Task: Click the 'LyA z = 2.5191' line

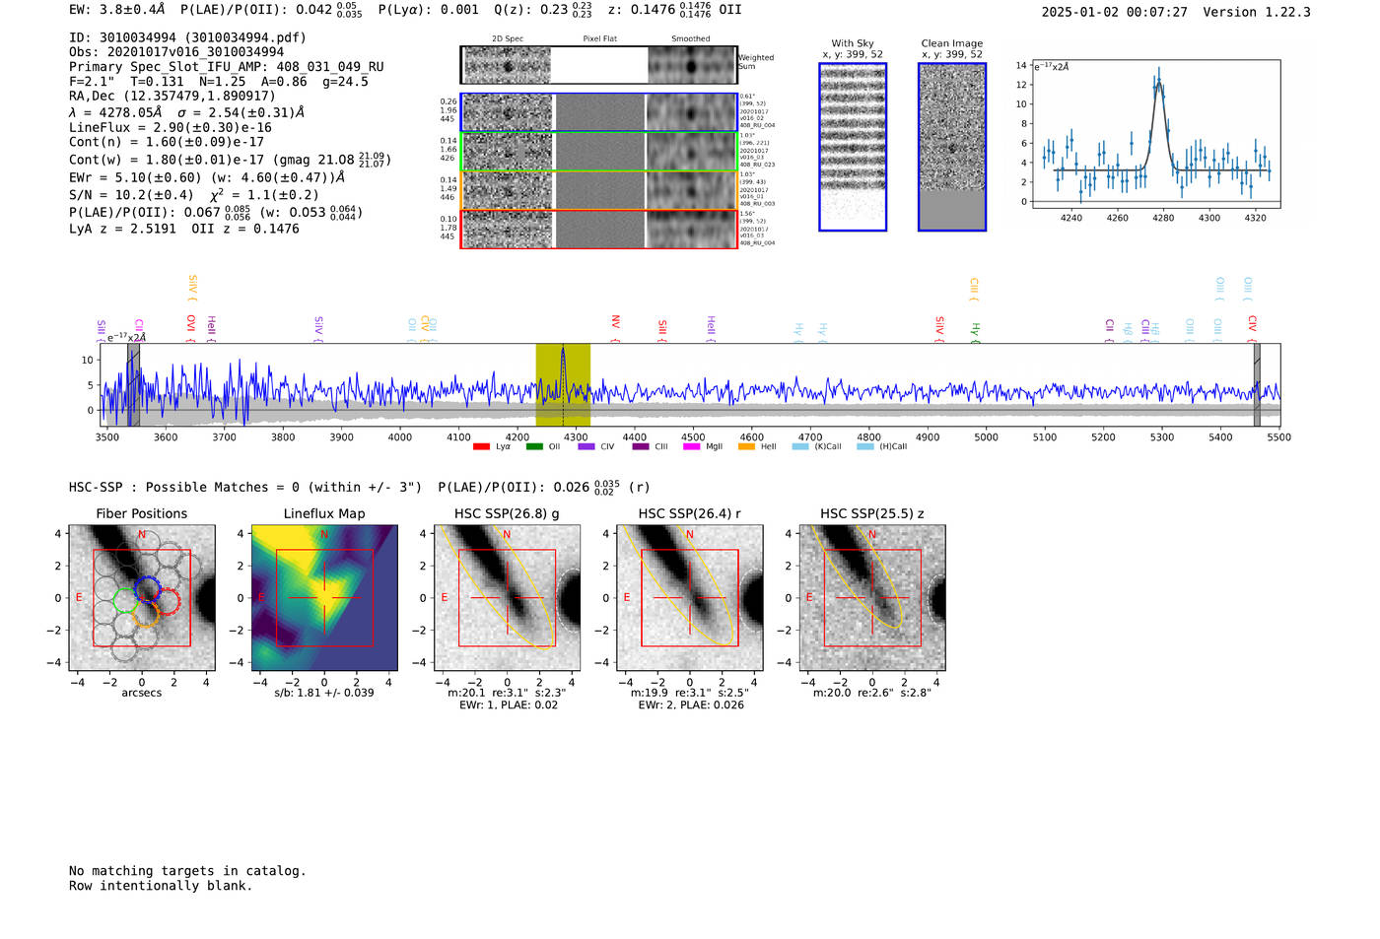Action: pos(184,229)
